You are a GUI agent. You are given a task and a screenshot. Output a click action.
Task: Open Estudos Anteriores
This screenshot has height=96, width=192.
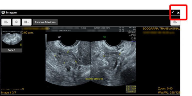click(45, 22)
